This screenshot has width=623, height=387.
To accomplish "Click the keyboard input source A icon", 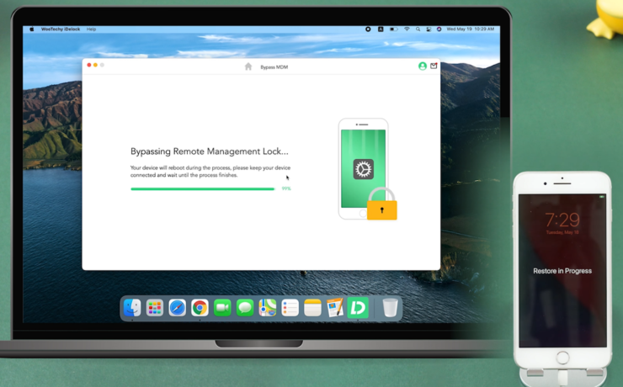I will coord(381,29).
